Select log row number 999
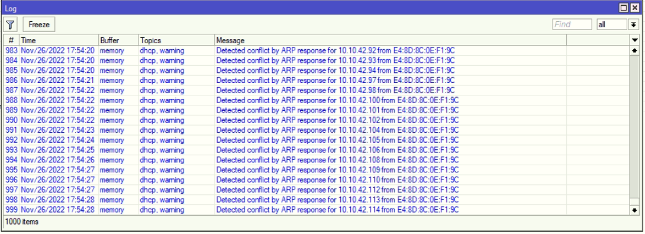Image resolution: width=645 pixels, height=234 pixels. click(317, 210)
